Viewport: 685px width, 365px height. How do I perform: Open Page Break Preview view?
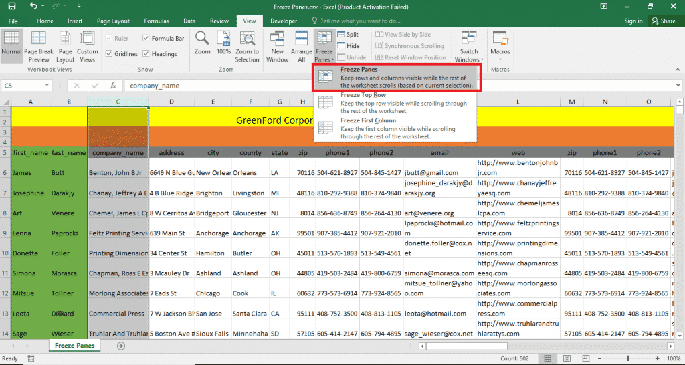pos(39,45)
